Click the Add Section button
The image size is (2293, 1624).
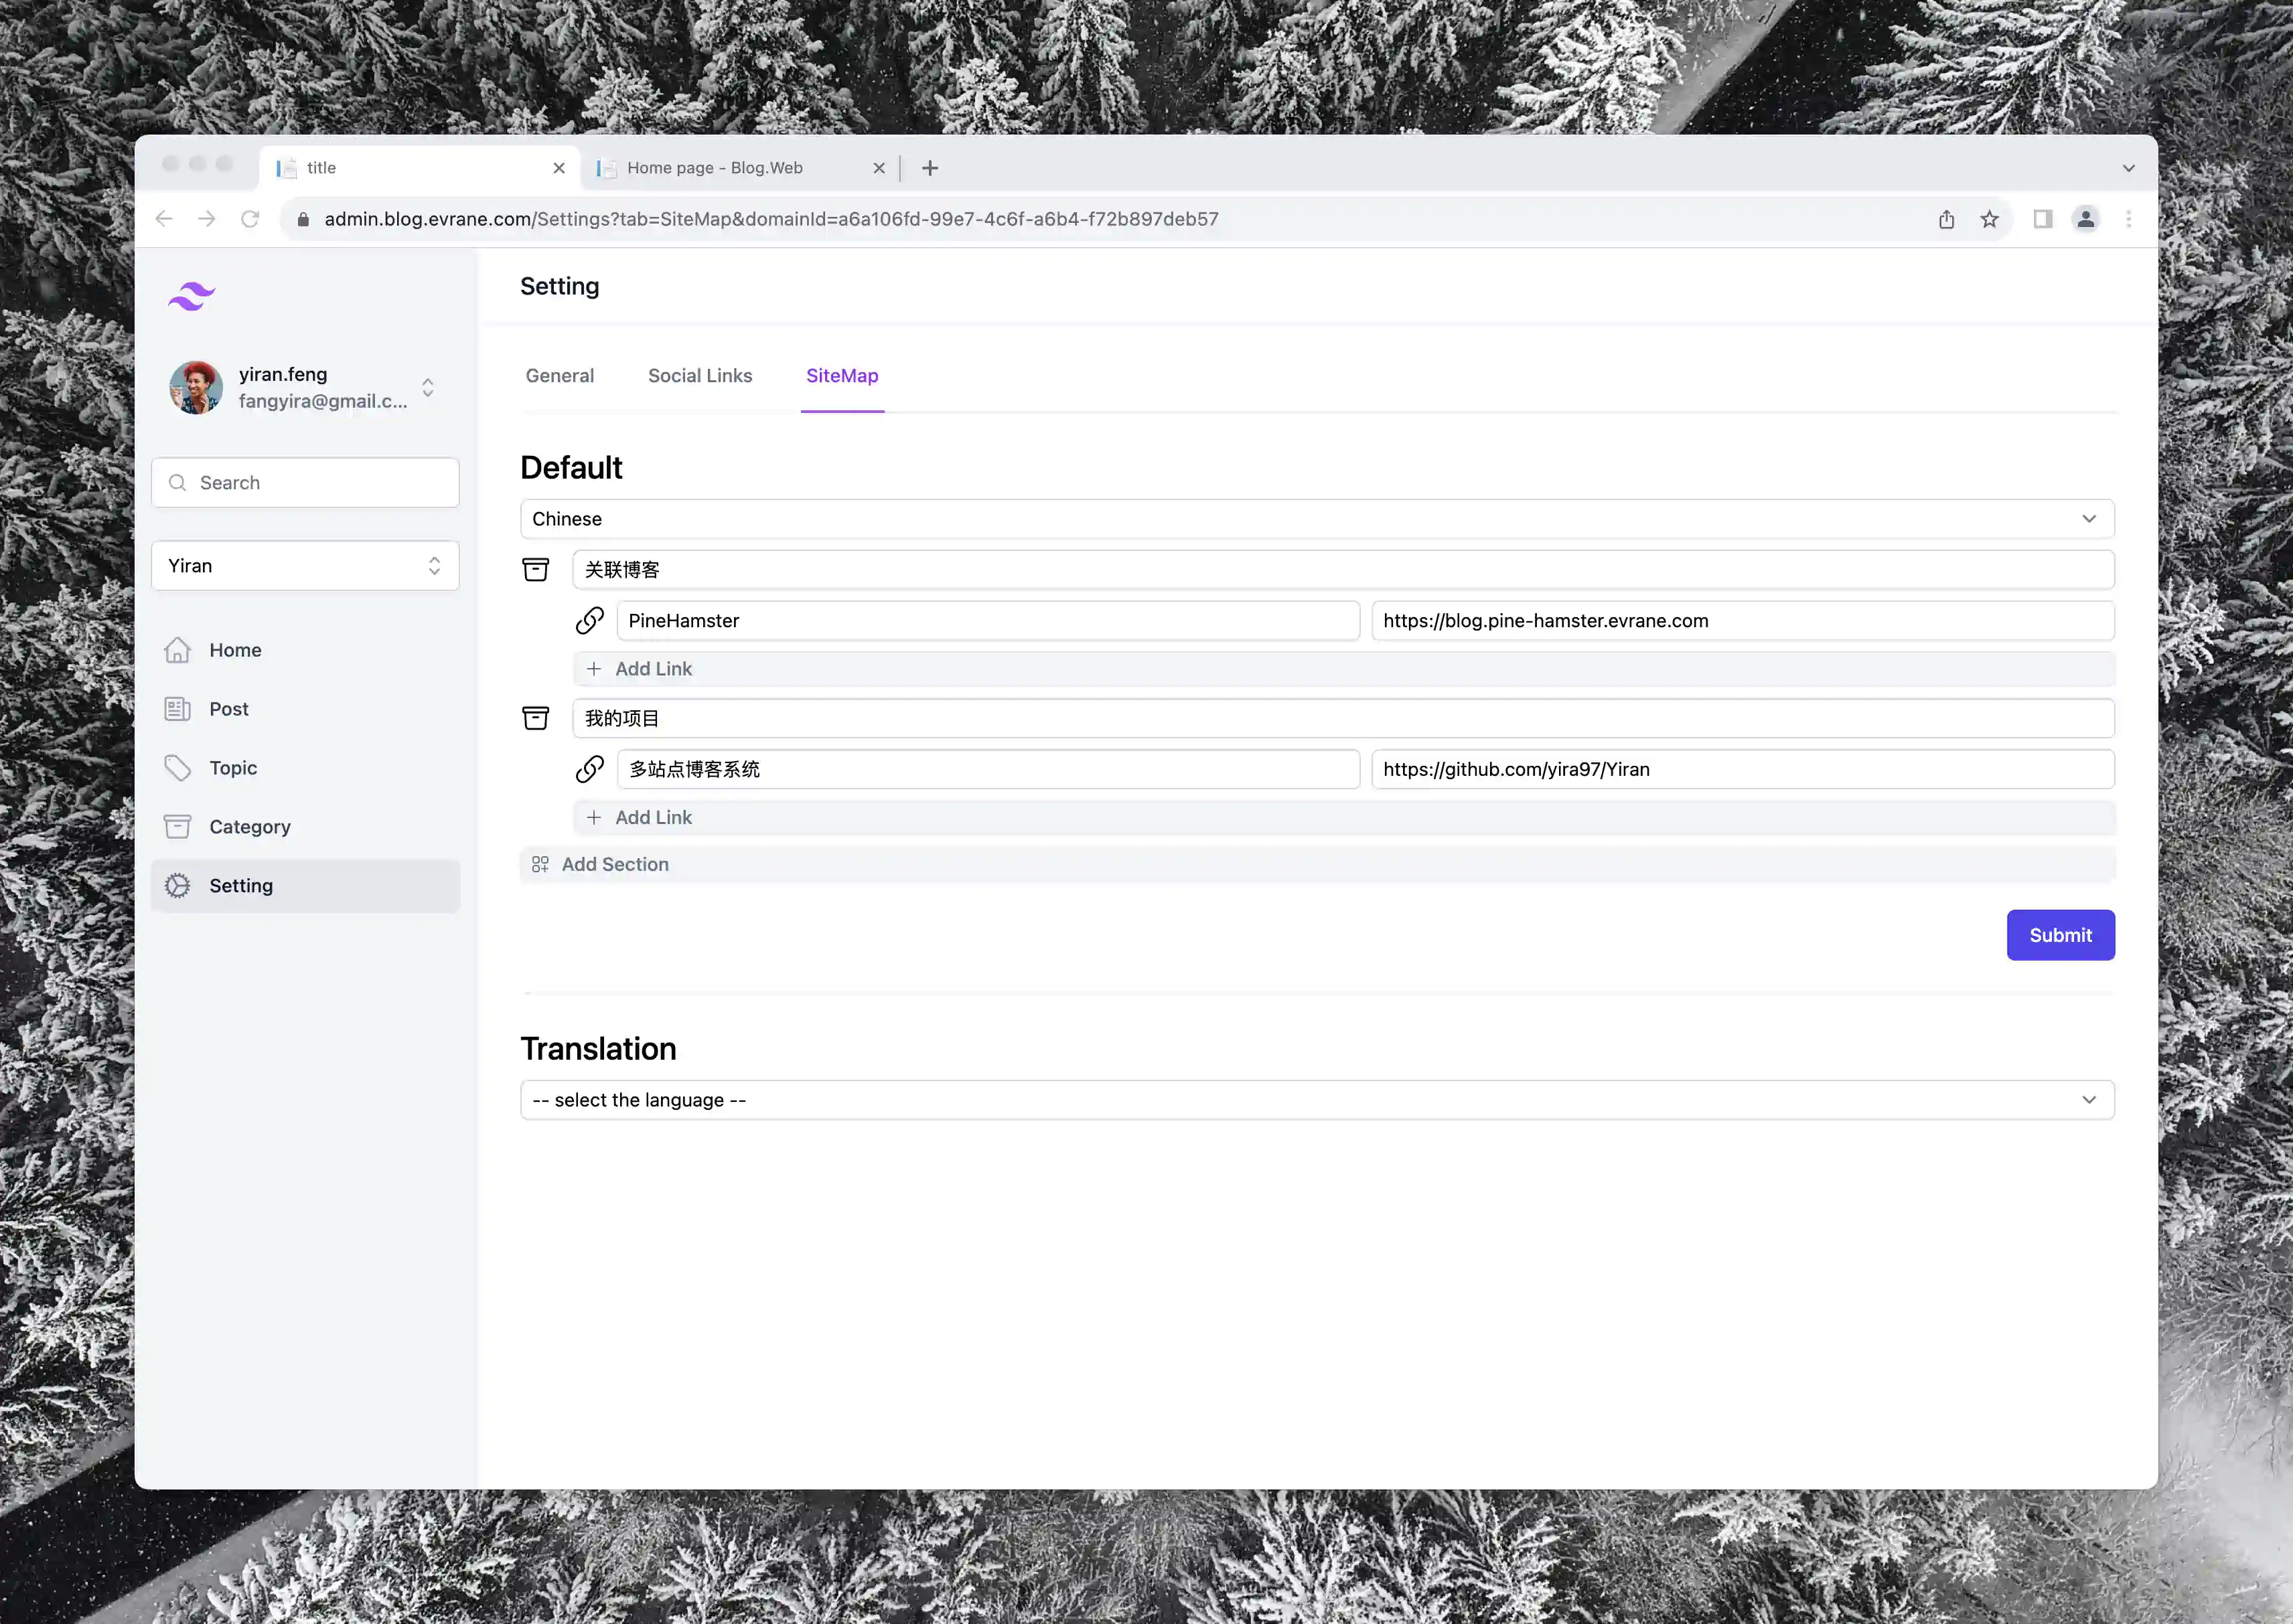pos(614,865)
